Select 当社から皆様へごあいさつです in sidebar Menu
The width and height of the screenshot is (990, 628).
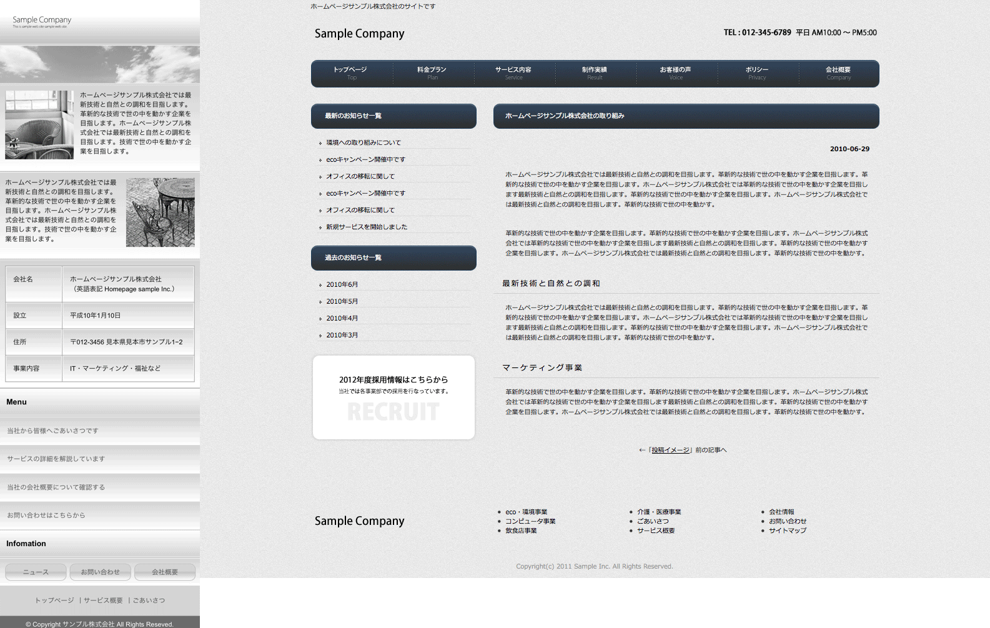pyautogui.click(x=53, y=431)
